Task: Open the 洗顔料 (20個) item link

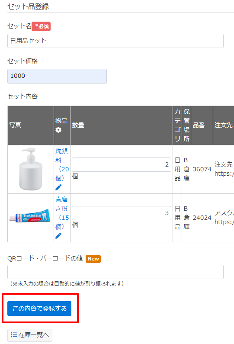Action: tap(62, 164)
